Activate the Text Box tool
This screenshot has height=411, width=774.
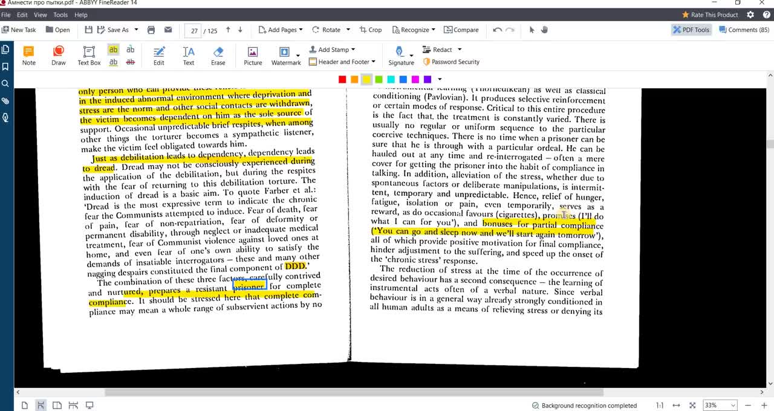89,56
